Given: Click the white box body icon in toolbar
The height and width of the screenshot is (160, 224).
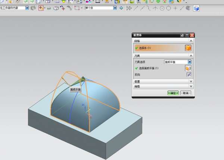Looking at the screenshot, I should pyautogui.click(x=56, y=8).
